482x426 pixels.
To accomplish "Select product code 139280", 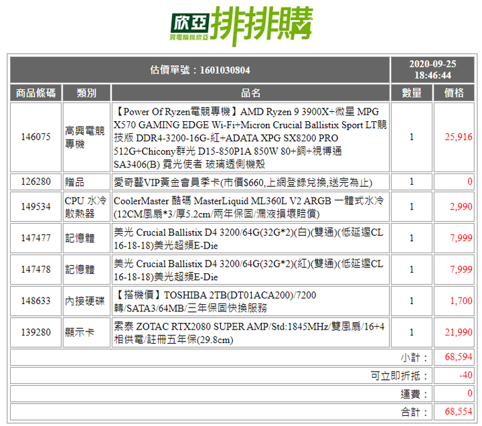I will 35,332.
